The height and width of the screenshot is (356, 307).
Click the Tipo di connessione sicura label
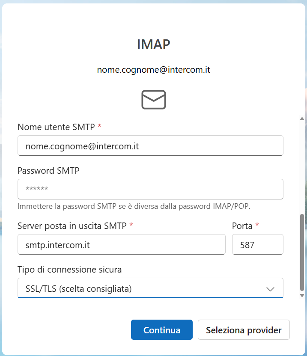coord(69,270)
